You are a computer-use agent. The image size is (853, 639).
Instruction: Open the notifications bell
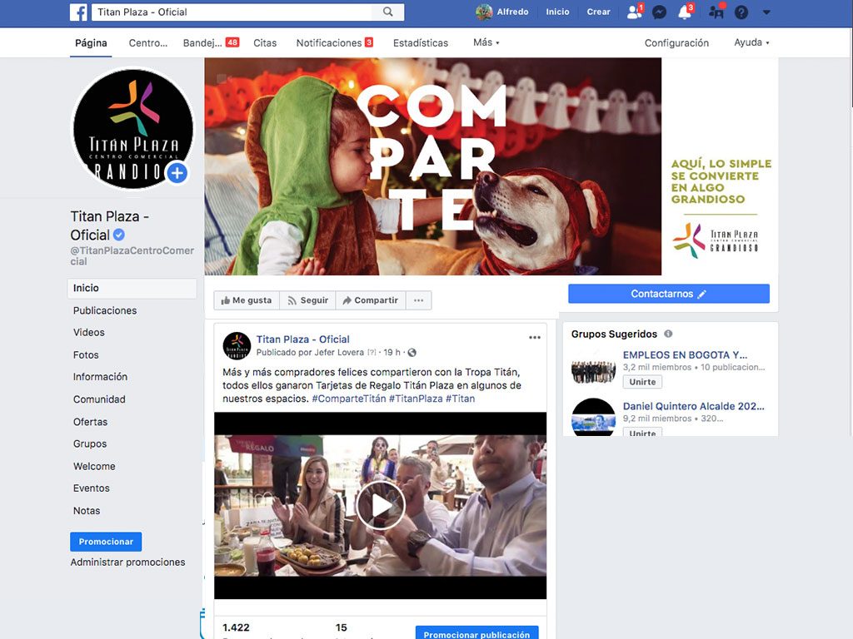pyautogui.click(x=685, y=12)
